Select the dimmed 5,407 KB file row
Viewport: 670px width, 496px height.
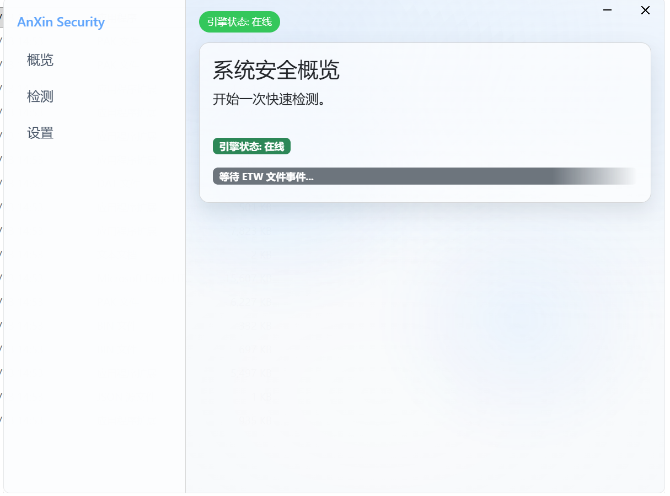pos(251,373)
